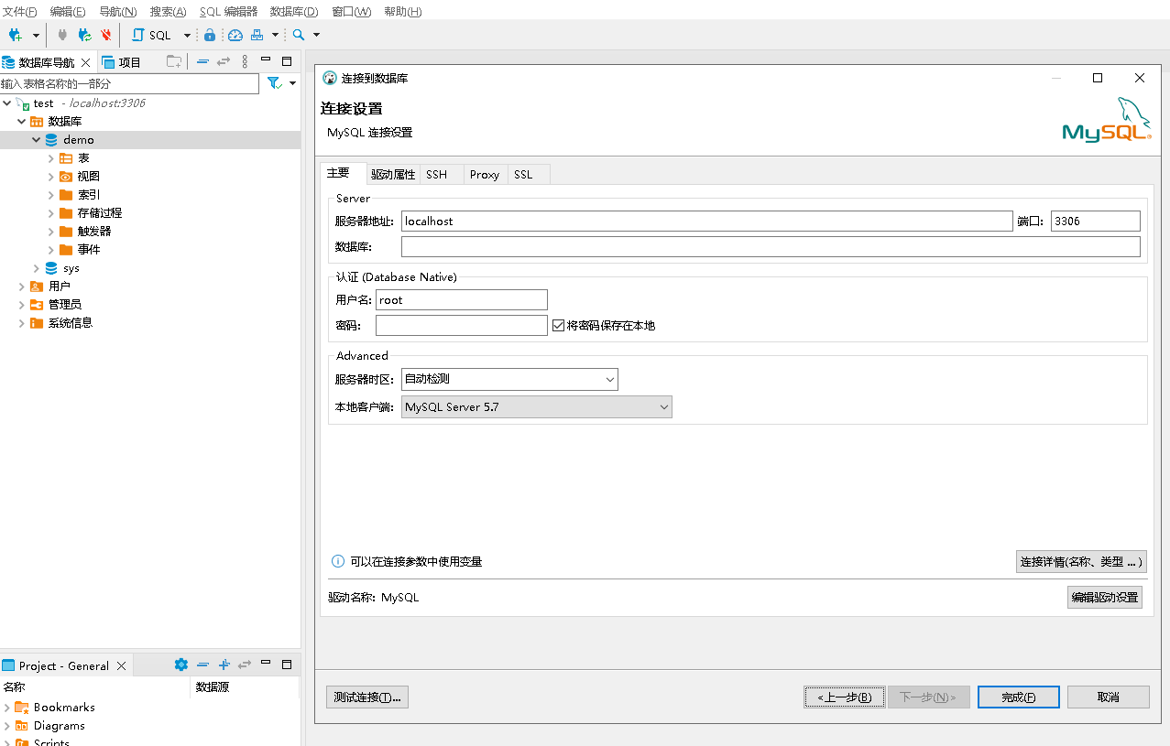Open the 文件(F) menu
The image size is (1170, 746).
click(20, 12)
